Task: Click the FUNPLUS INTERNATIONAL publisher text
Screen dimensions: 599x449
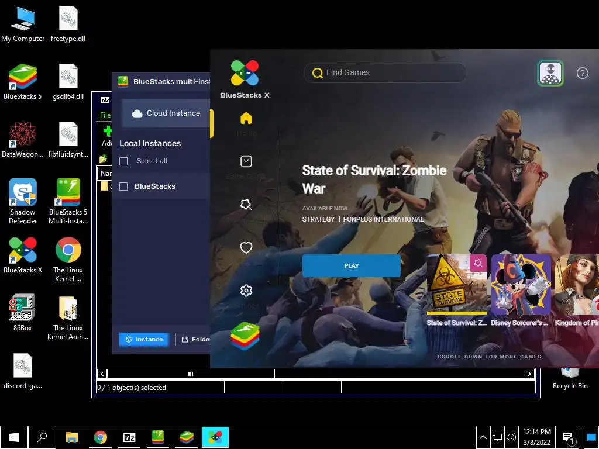Action: click(x=384, y=219)
